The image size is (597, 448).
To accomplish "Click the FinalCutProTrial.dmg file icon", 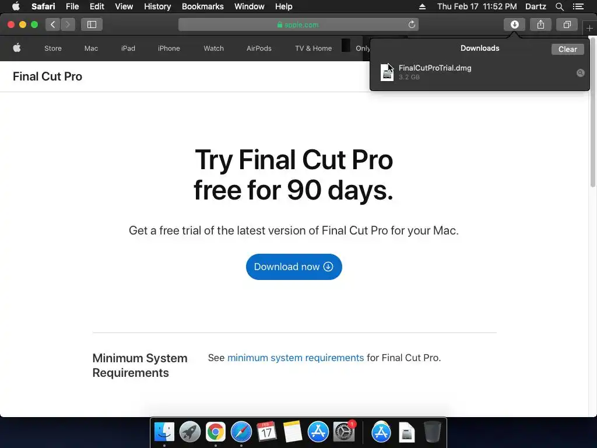I will pyautogui.click(x=387, y=72).
